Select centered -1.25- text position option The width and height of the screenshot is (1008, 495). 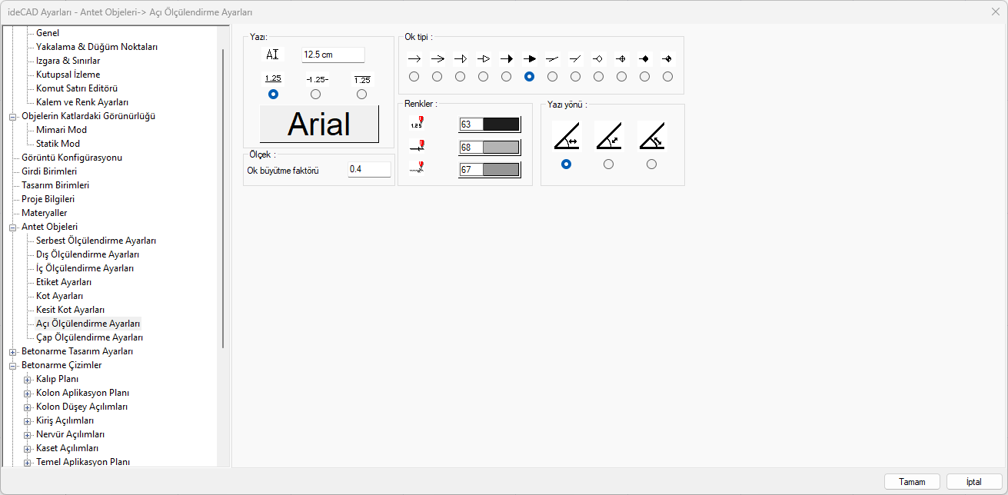(315, 94)
